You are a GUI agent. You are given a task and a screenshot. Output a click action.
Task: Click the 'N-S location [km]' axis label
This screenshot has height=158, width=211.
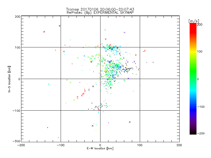(9, 79)
